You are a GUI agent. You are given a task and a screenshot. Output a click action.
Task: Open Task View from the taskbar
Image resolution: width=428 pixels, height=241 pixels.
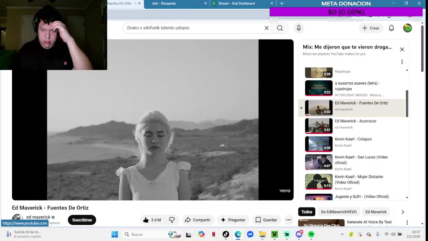tap(189, 234)
